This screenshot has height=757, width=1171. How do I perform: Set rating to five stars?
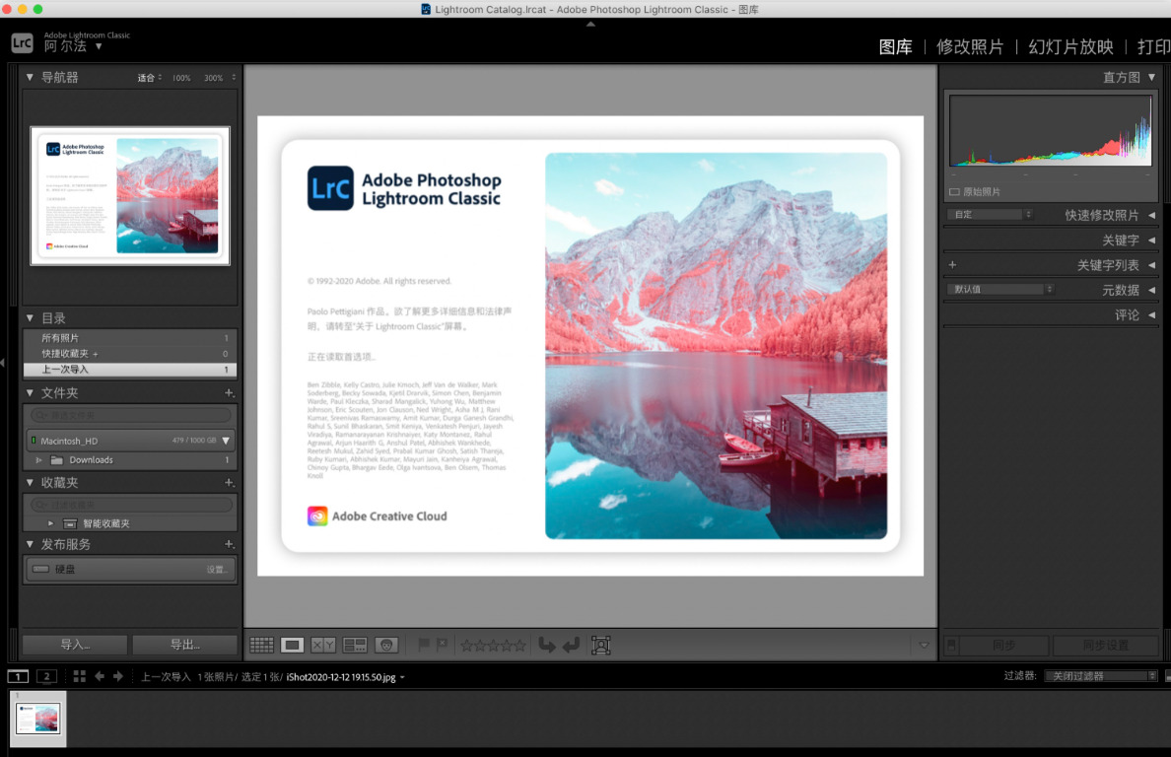[519, 646]
